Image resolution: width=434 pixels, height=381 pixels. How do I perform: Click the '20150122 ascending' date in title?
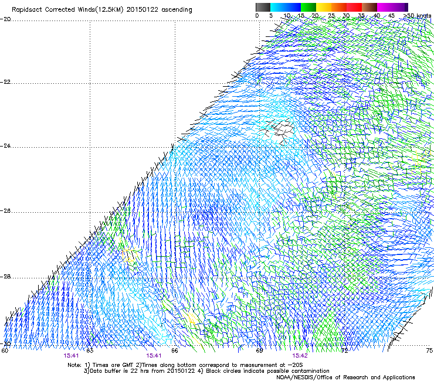click(x=159, y=10)
